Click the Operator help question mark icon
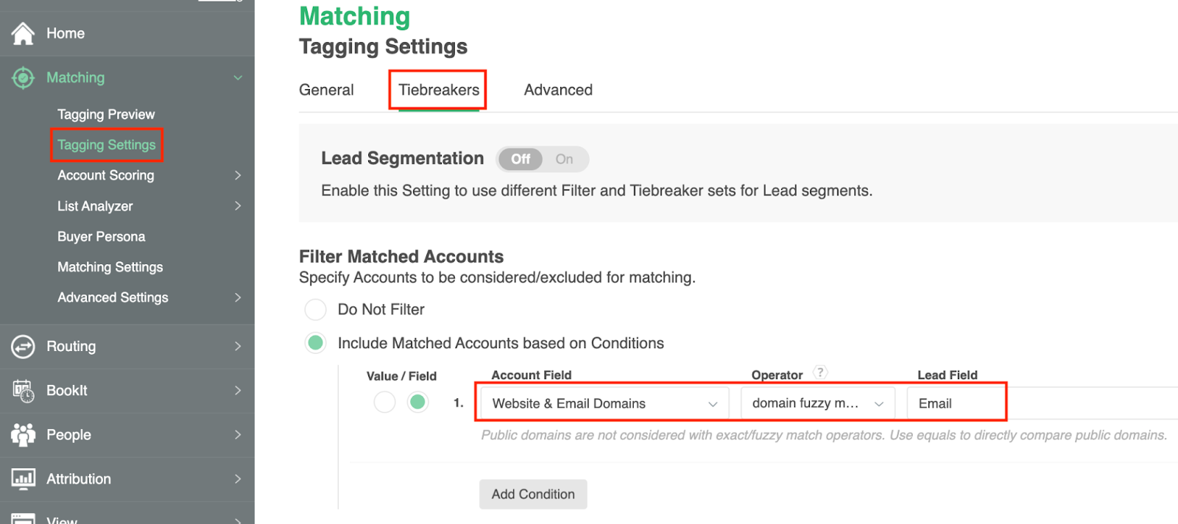 [x=820, y=372]
